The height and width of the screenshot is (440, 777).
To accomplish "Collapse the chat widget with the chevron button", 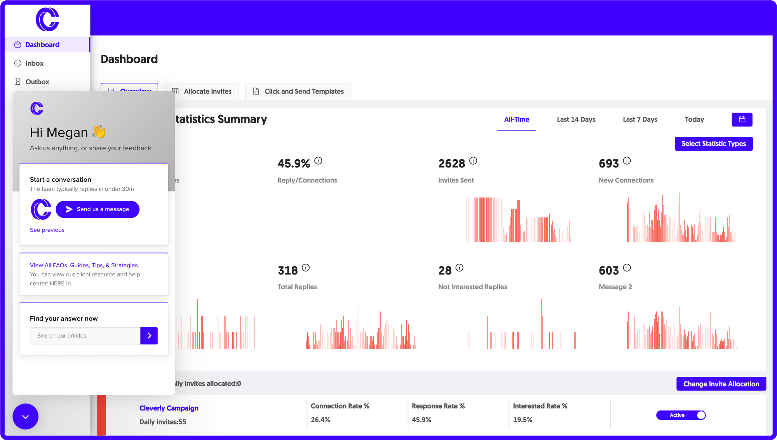I will 25,416.
